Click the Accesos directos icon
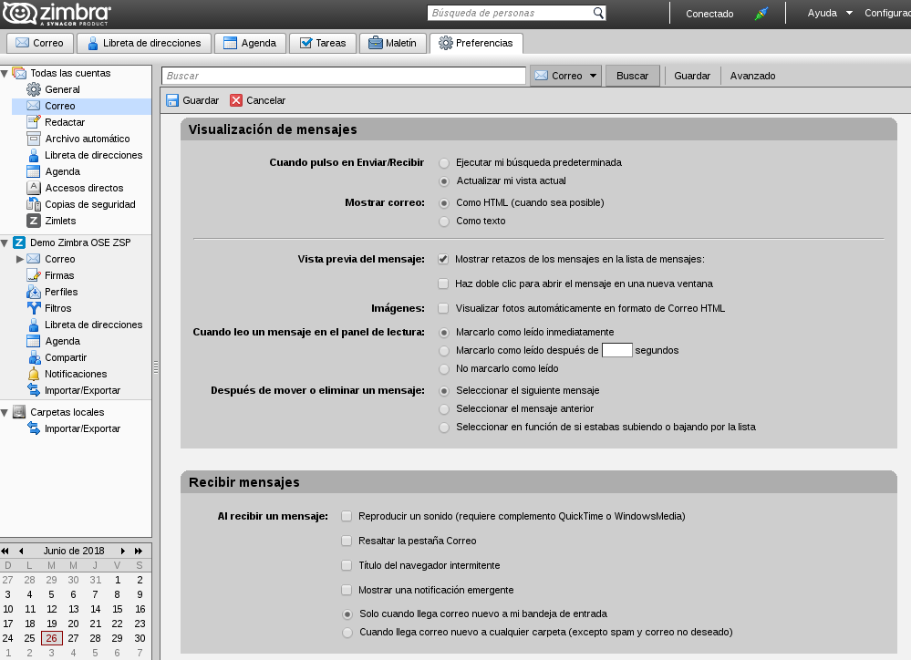This screenshot has height=660, width=911. (34, 188)
